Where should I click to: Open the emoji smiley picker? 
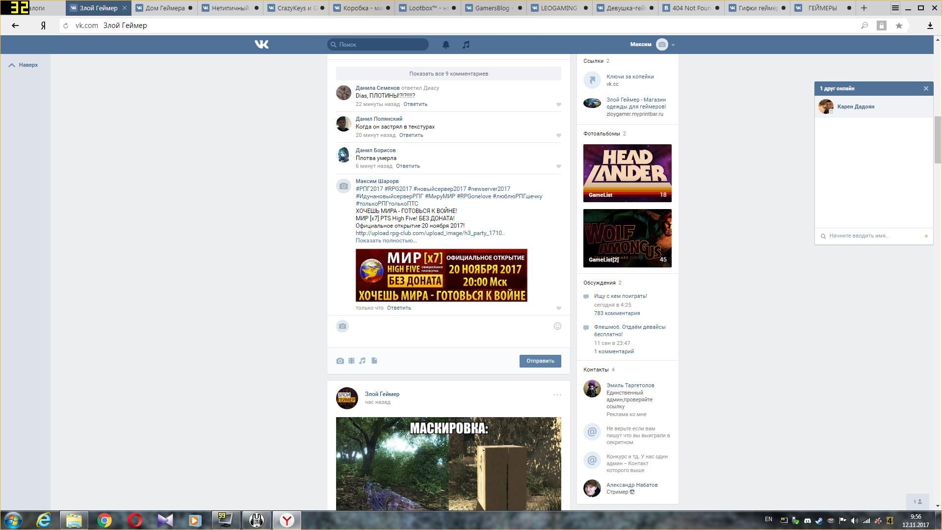point(557,326)
